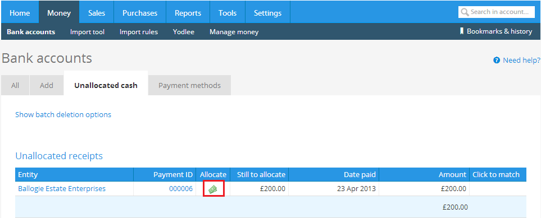Open the Settings menu
Viewport: 541px width, 218px height.
click(x=268, y=13)
